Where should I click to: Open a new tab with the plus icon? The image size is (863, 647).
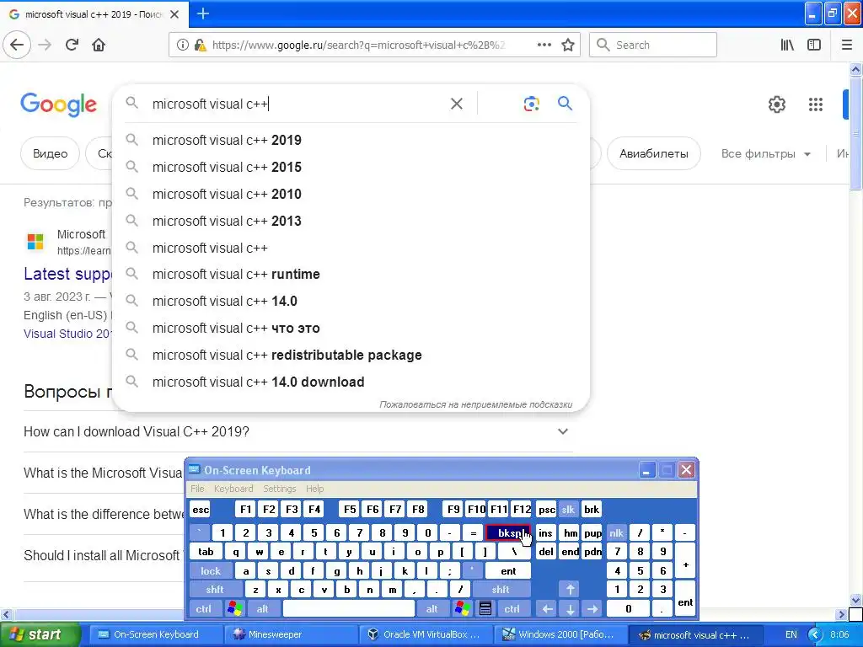coord(203,13)
